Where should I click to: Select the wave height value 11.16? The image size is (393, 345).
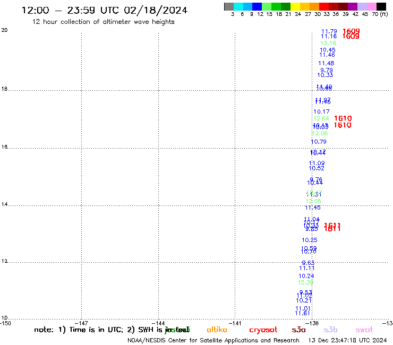click(329, 36)
